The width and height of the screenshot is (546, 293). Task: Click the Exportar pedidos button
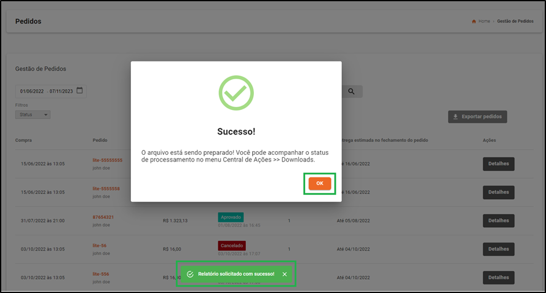tap(477, 117)
